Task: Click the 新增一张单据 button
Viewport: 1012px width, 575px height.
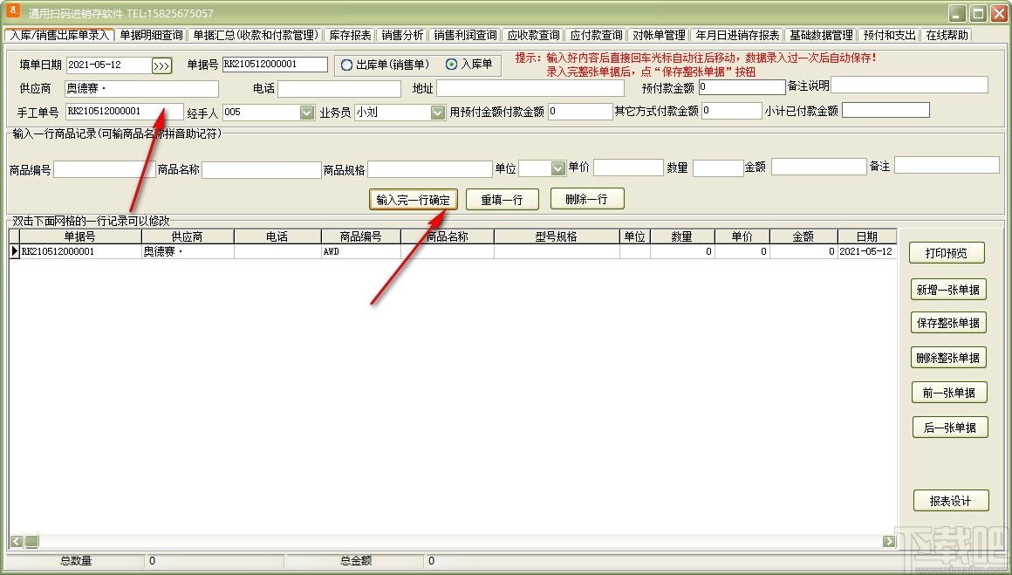Action: pos(949,289)
